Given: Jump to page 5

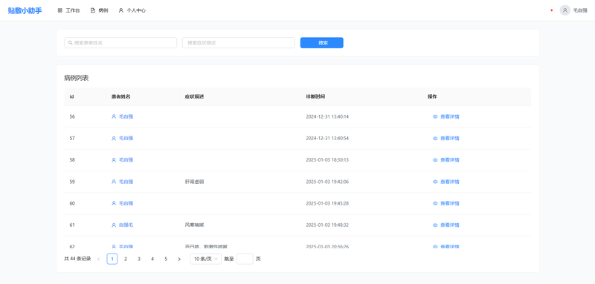Looking at the screenshot, I should (166, 259).
